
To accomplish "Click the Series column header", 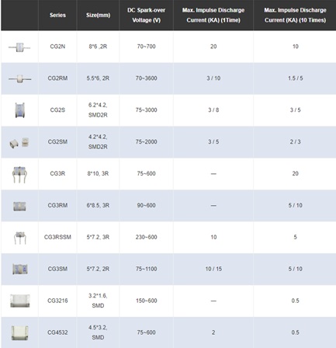I will pyautogui.click(x=57, y=15).
